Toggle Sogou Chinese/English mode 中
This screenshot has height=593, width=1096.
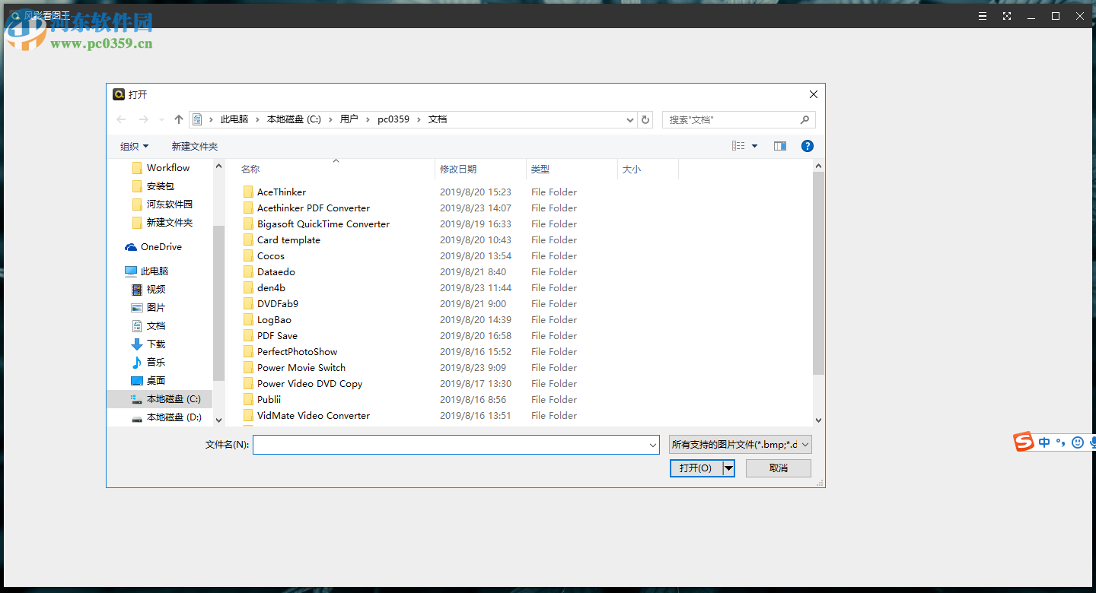[x=1044, y=442]
